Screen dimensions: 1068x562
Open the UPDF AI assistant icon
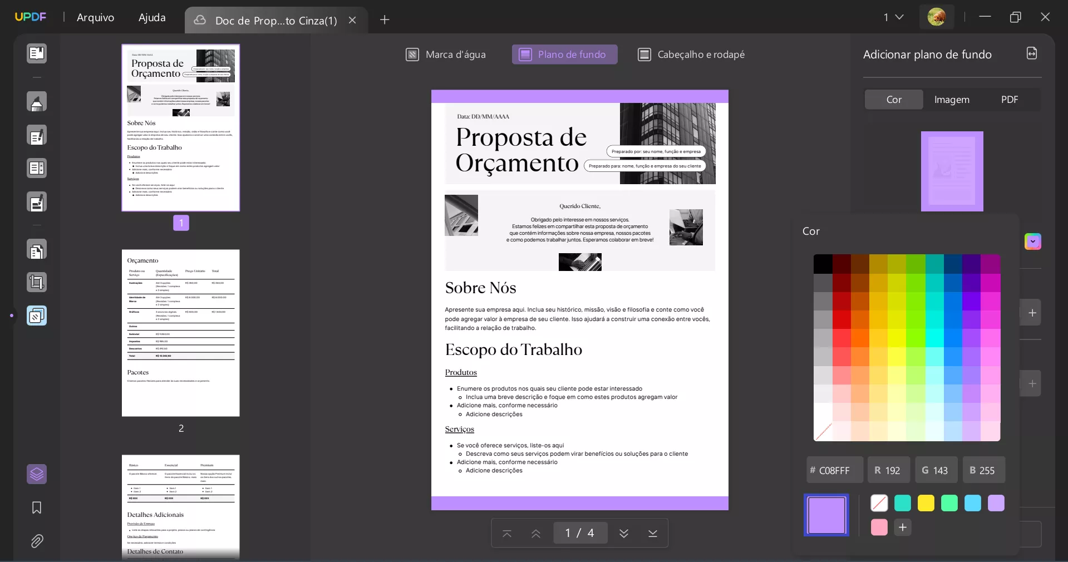37,475
